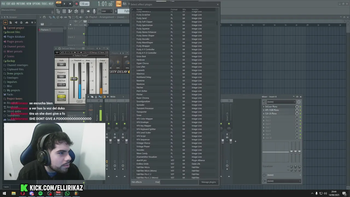Open File Explorer from the taskbar
Screen dimensions: 350x197
click(13, 193)
